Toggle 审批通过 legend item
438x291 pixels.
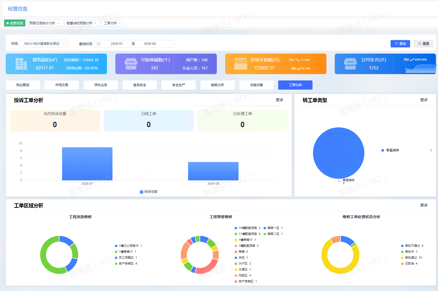tap(412, 258)
